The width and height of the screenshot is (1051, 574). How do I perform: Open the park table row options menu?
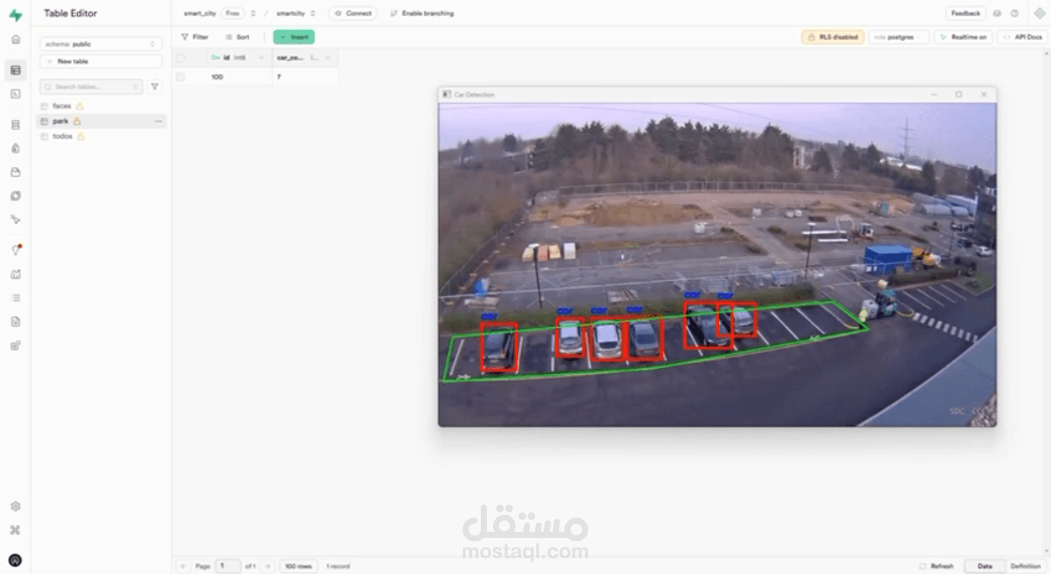[x=158, y=121]
